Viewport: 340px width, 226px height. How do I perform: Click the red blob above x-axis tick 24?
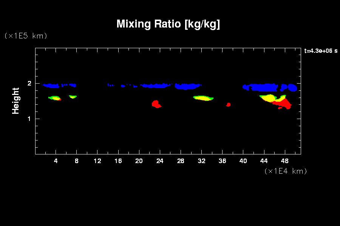(x=156, y=104)
